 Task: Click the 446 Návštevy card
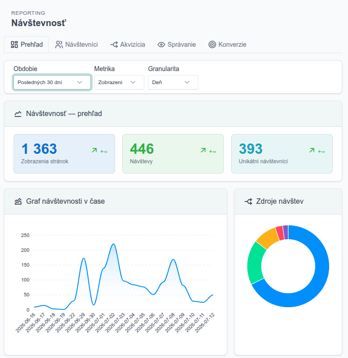(x=173, y=154)
